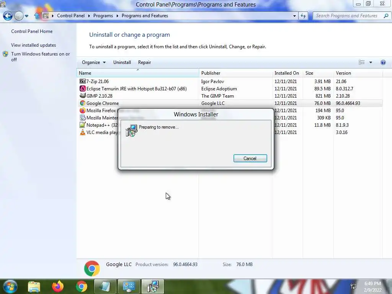The width and height of the screenshot is (392, 294).
Task: Open Turn Windows features on or off
Action: [x=40, y=57]
